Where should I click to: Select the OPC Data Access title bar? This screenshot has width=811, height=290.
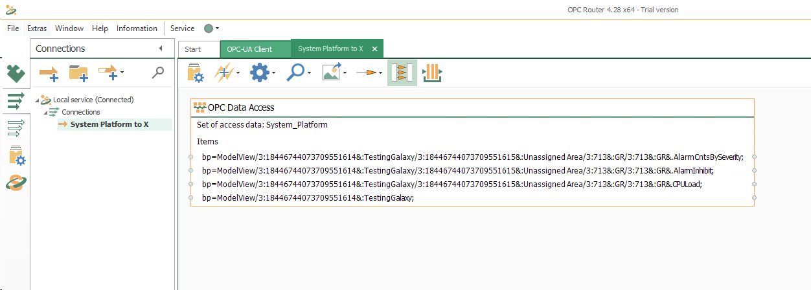coord(473,107)
